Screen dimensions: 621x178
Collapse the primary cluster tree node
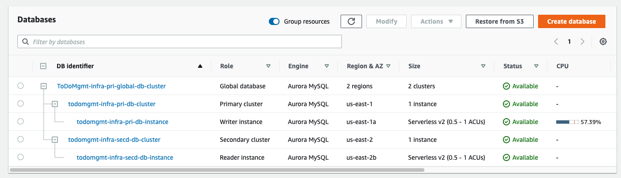pos(55,104)
